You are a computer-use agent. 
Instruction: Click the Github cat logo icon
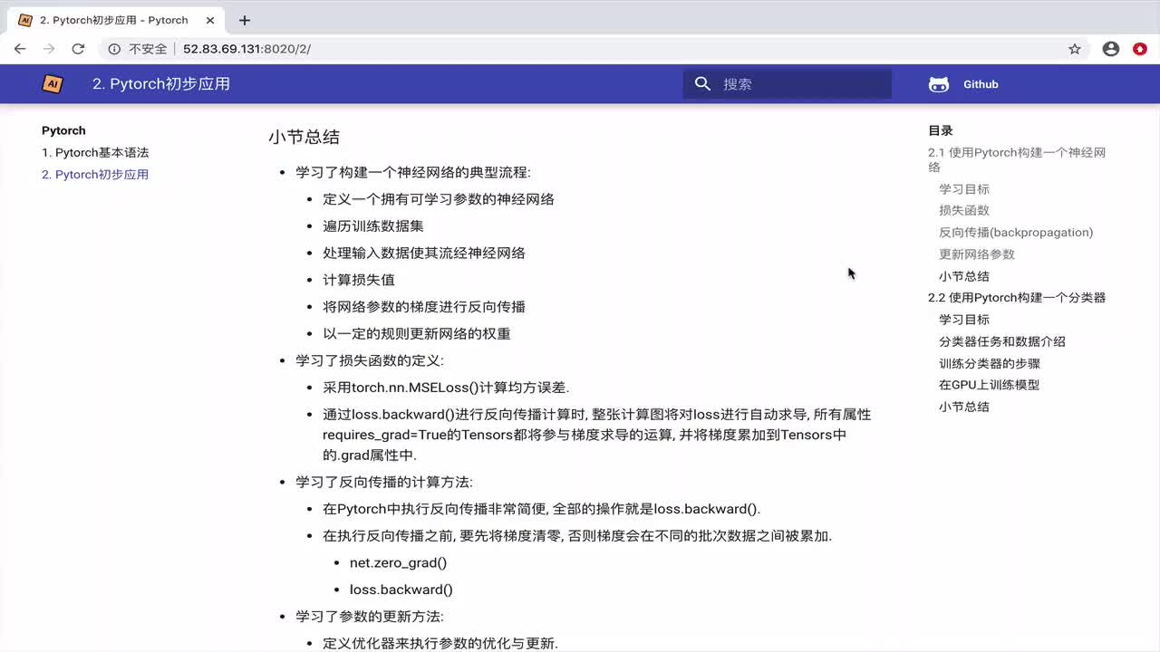(939, 84)
